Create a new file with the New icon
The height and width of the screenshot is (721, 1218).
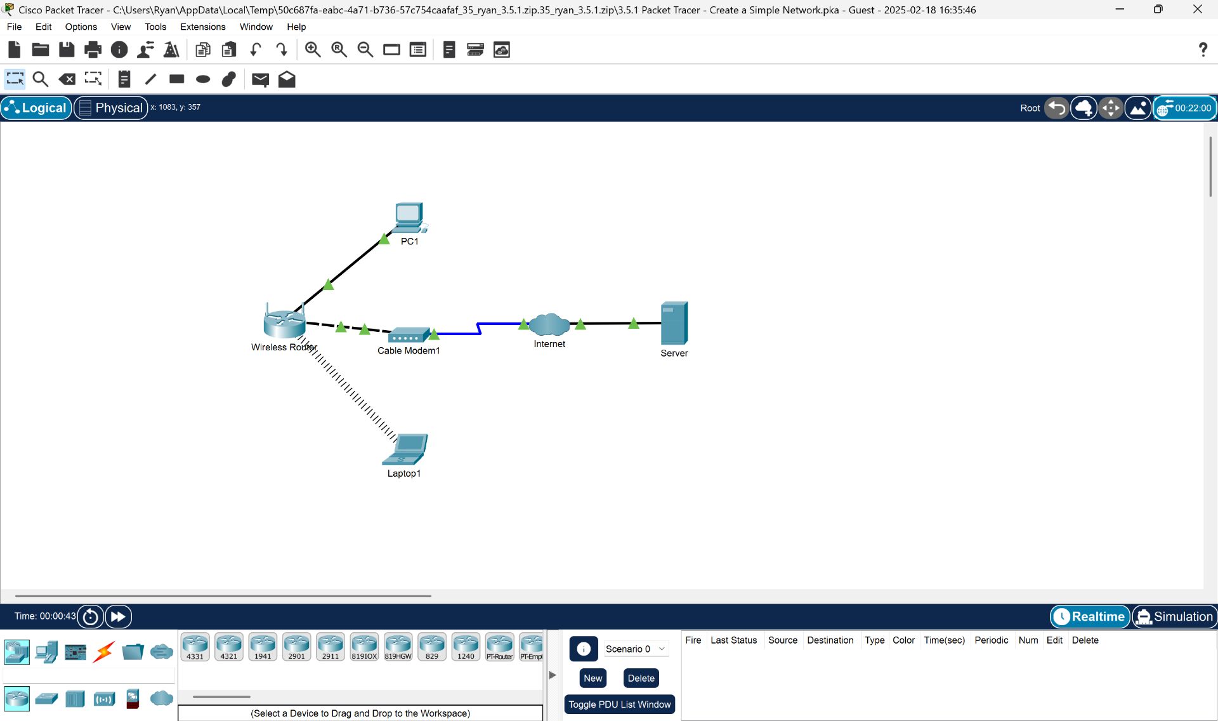pos(14,50)
